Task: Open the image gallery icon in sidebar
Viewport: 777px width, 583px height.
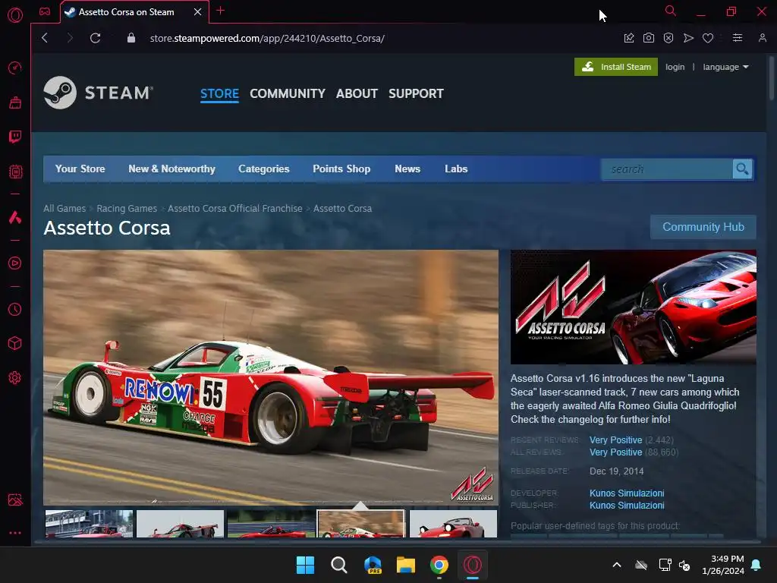Action: pos(15,499)
